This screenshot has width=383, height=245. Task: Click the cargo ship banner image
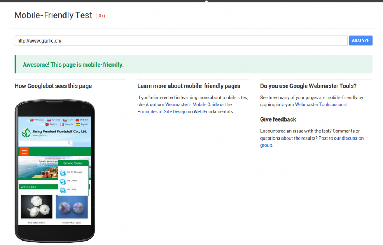[x=38, y=168]
